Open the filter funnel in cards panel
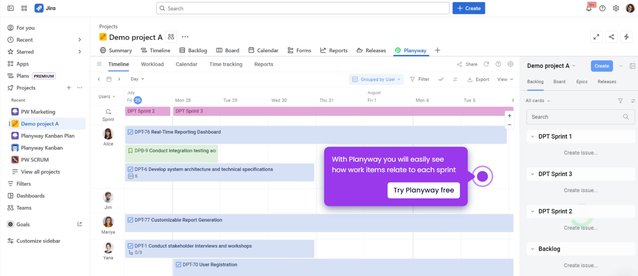This screenshot has width=638, height=276. [x=620, y=101]
